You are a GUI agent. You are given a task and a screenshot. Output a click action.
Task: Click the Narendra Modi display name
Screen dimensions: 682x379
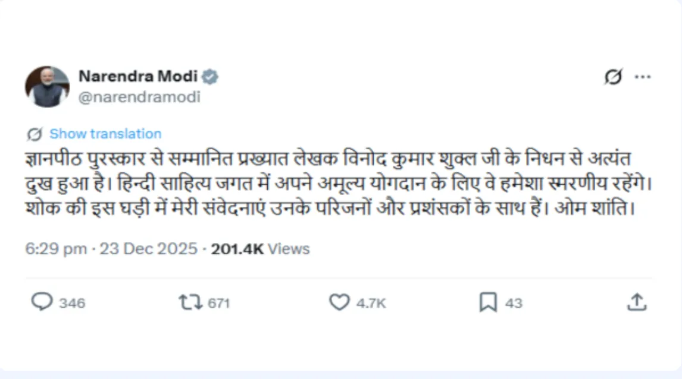point(139,76)
